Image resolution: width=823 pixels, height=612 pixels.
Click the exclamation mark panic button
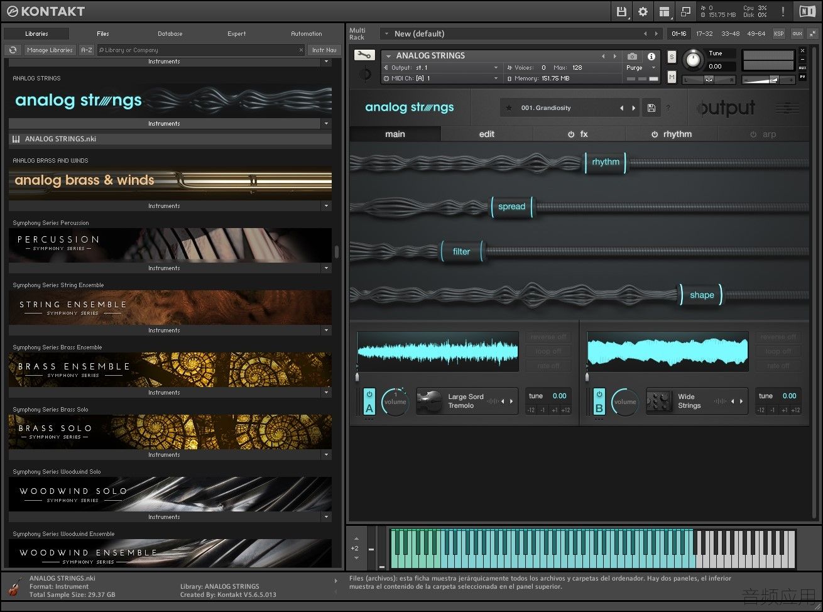pos(783,11)
